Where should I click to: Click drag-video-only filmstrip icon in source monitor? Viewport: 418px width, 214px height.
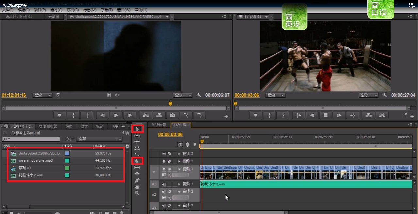(x=109, y=95)
